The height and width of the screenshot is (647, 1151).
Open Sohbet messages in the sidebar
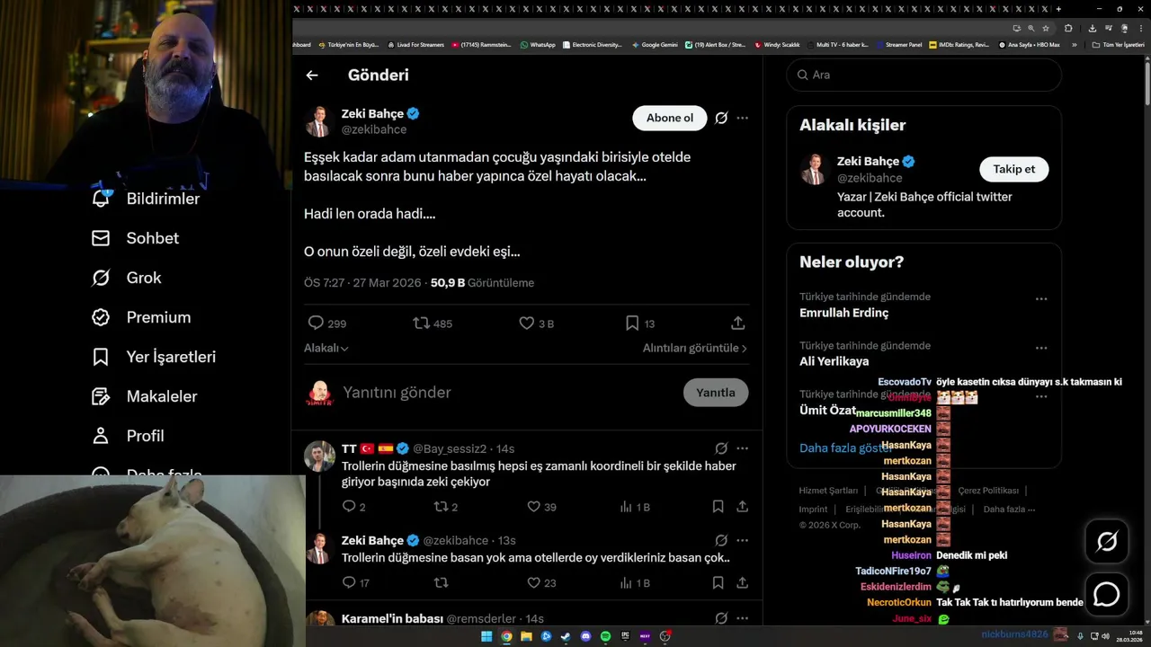[135, 238]
